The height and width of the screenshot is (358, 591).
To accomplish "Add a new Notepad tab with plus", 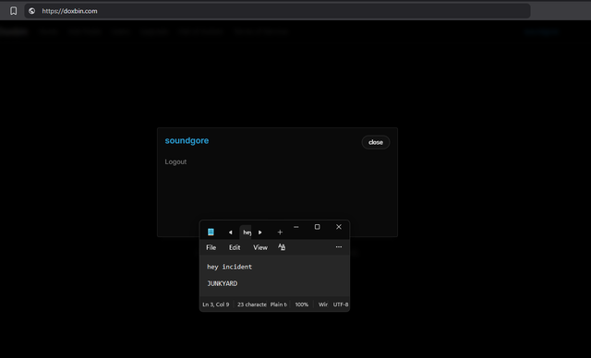I will (x=280, y=233).
